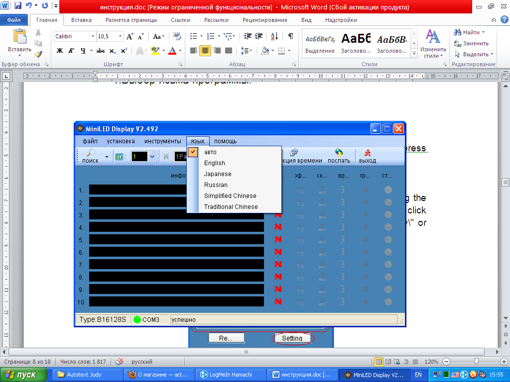Click the Save icon in Quick Access toolbar

pos(18,5)
